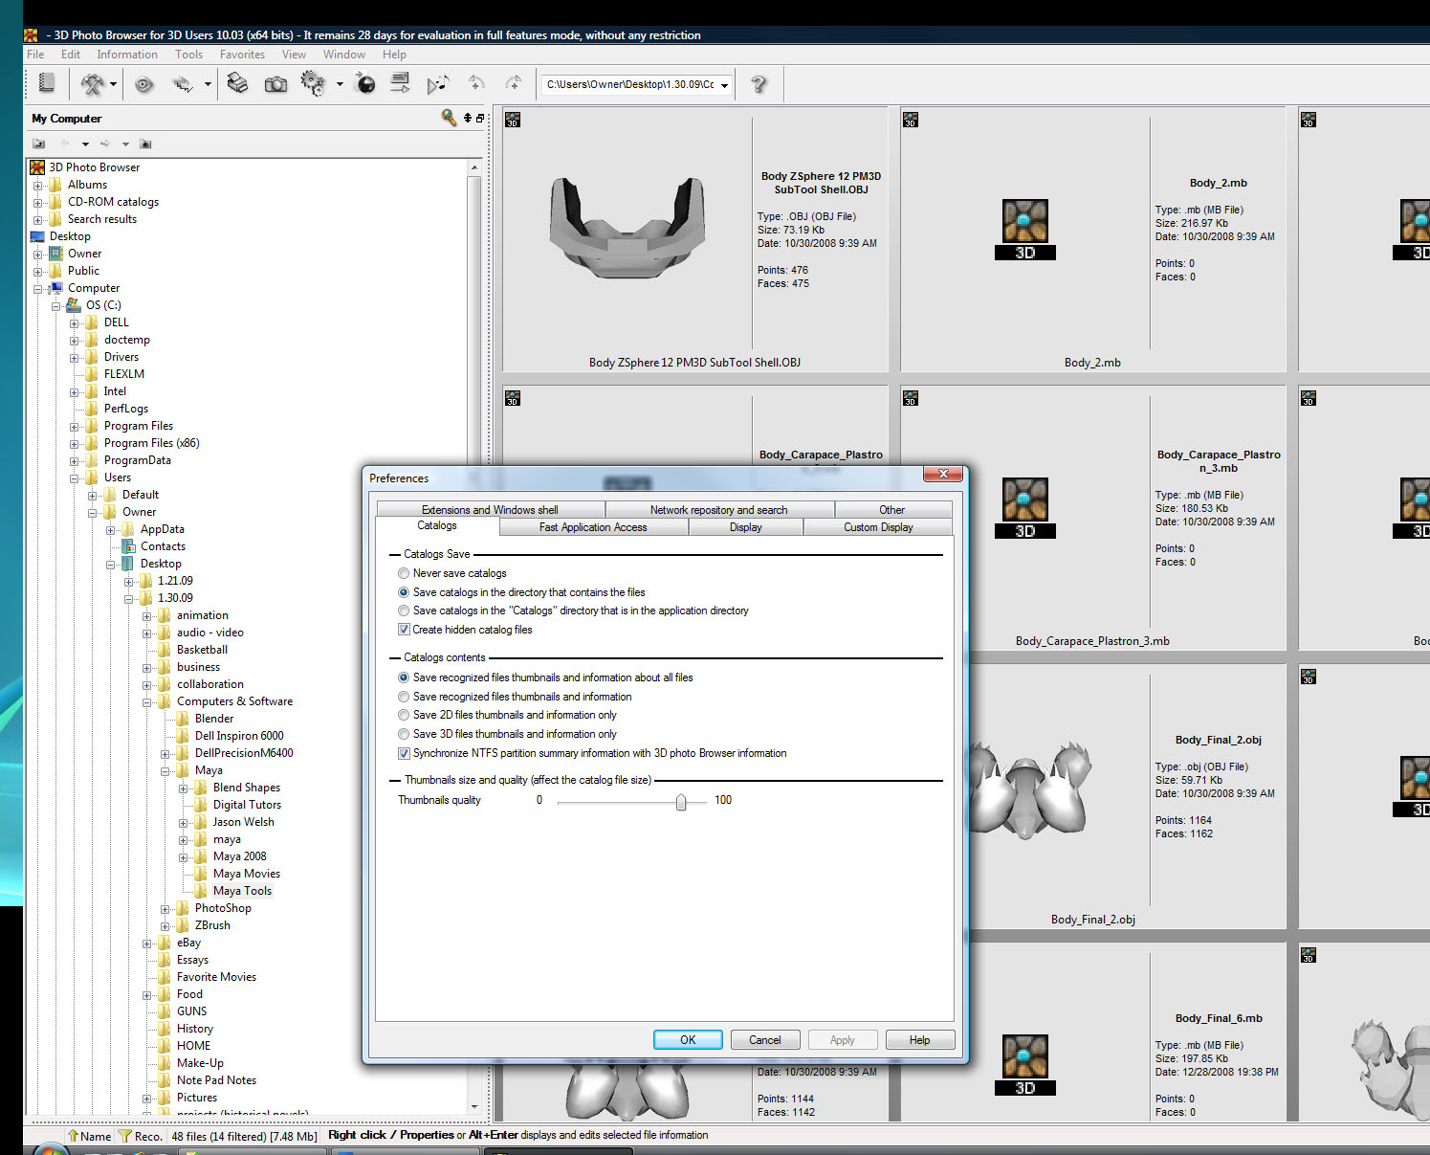The image size is (1430, 1155).
Task: Click Help button in Preferences dialog
Action: 920,1040
